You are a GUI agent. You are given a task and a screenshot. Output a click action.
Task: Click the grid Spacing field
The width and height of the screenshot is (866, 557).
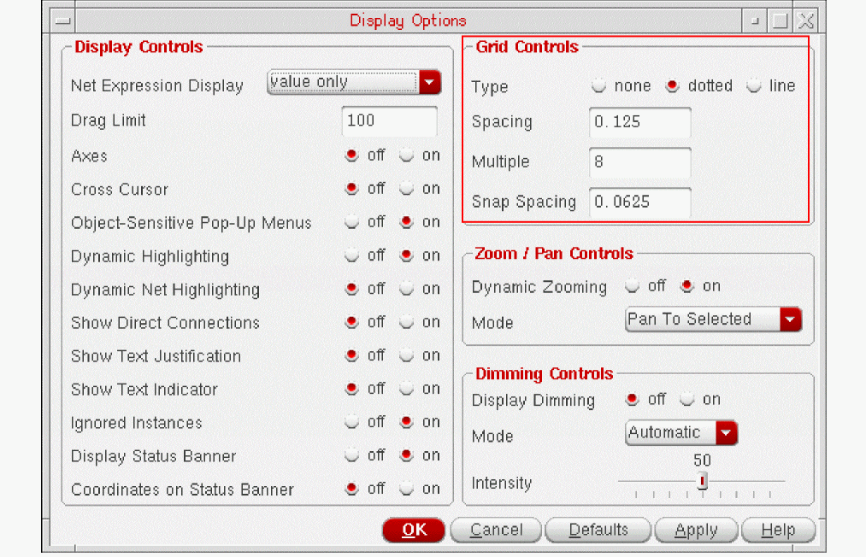point(640,122)
